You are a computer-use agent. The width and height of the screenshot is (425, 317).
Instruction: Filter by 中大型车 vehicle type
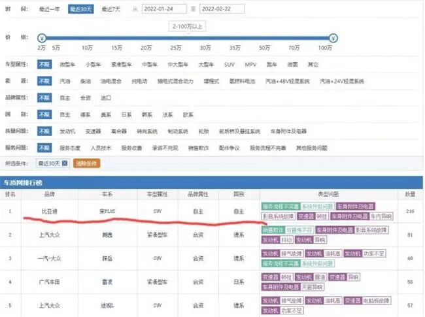[178, 65]
